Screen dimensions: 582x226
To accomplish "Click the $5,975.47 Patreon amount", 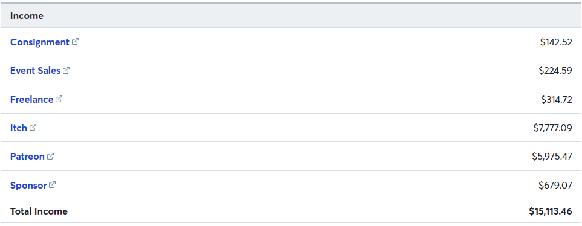I will pos(552,157).
